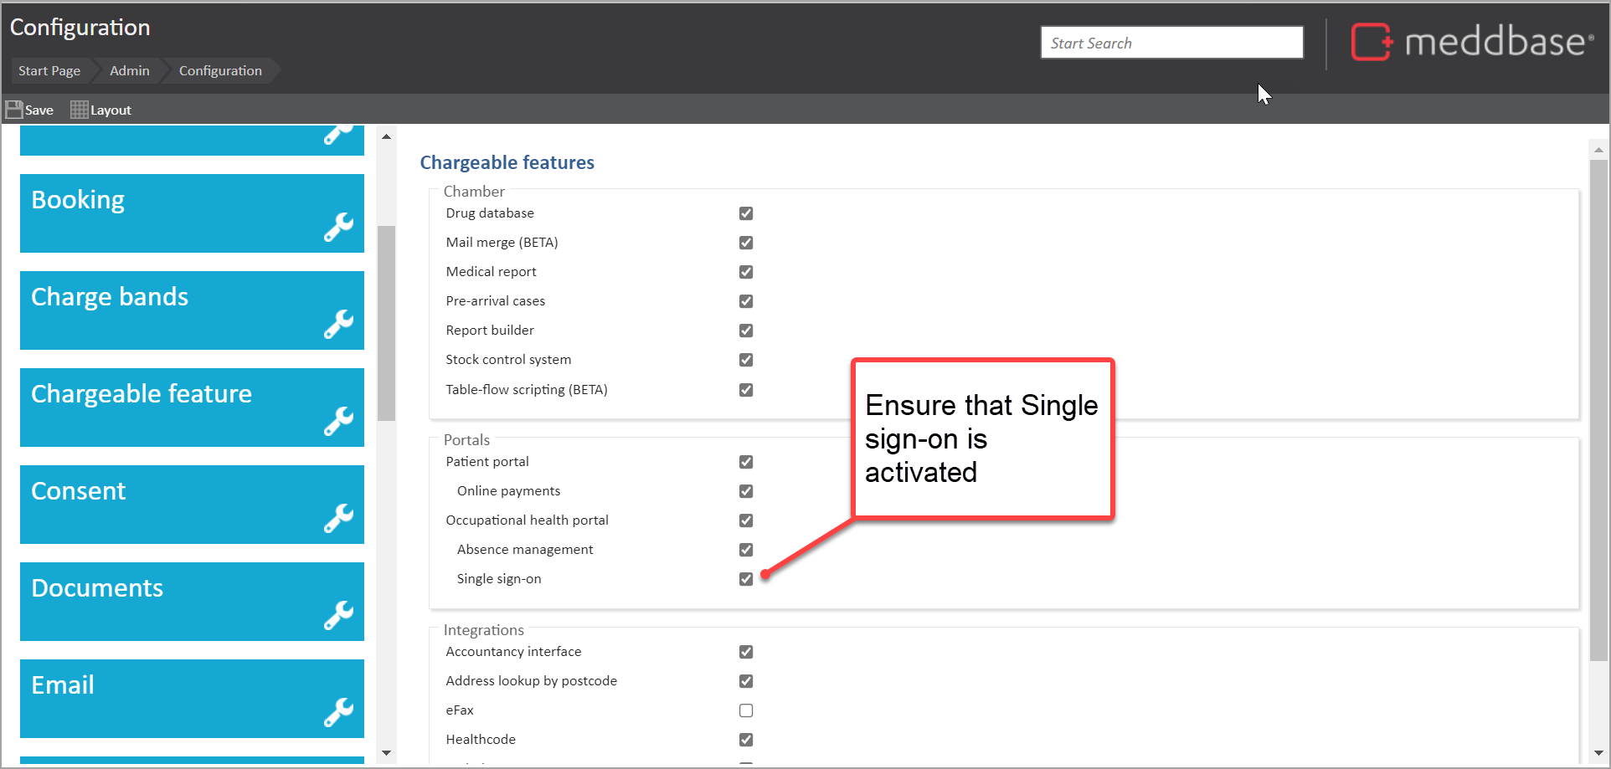Uncheck Absence management
The image size is (1611, 769).
click(x=746, y=550)
